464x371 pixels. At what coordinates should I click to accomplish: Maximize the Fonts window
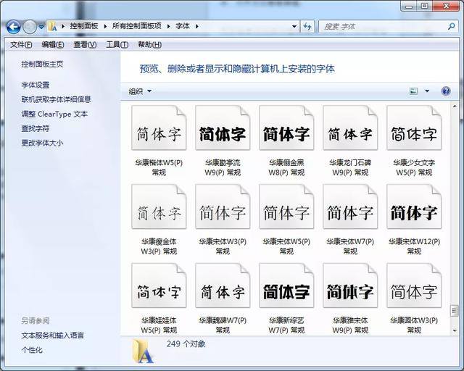424,6
